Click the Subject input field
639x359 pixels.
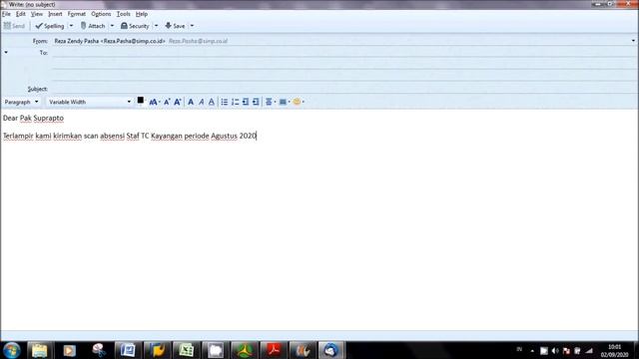point(344,89)
